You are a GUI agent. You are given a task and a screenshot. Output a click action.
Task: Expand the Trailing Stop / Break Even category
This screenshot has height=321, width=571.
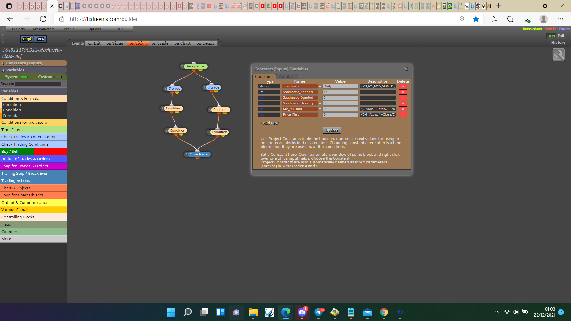click(33, 174)
